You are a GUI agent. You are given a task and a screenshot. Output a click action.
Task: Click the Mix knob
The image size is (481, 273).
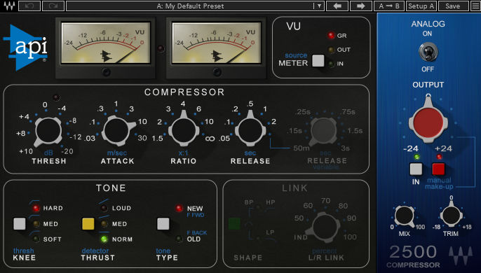tap(405, 216)
